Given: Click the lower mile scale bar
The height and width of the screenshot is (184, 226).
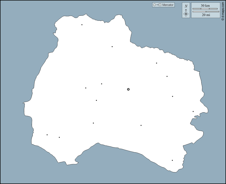Looking at the screenshot, I should tap(206, 12).
